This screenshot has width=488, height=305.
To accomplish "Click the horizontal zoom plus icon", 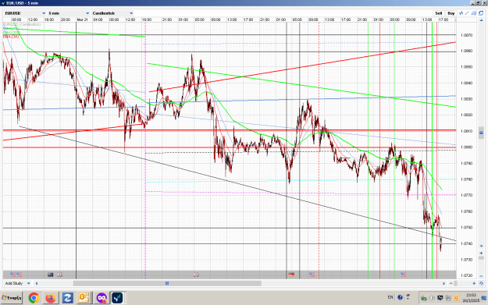I will (474, 283).
